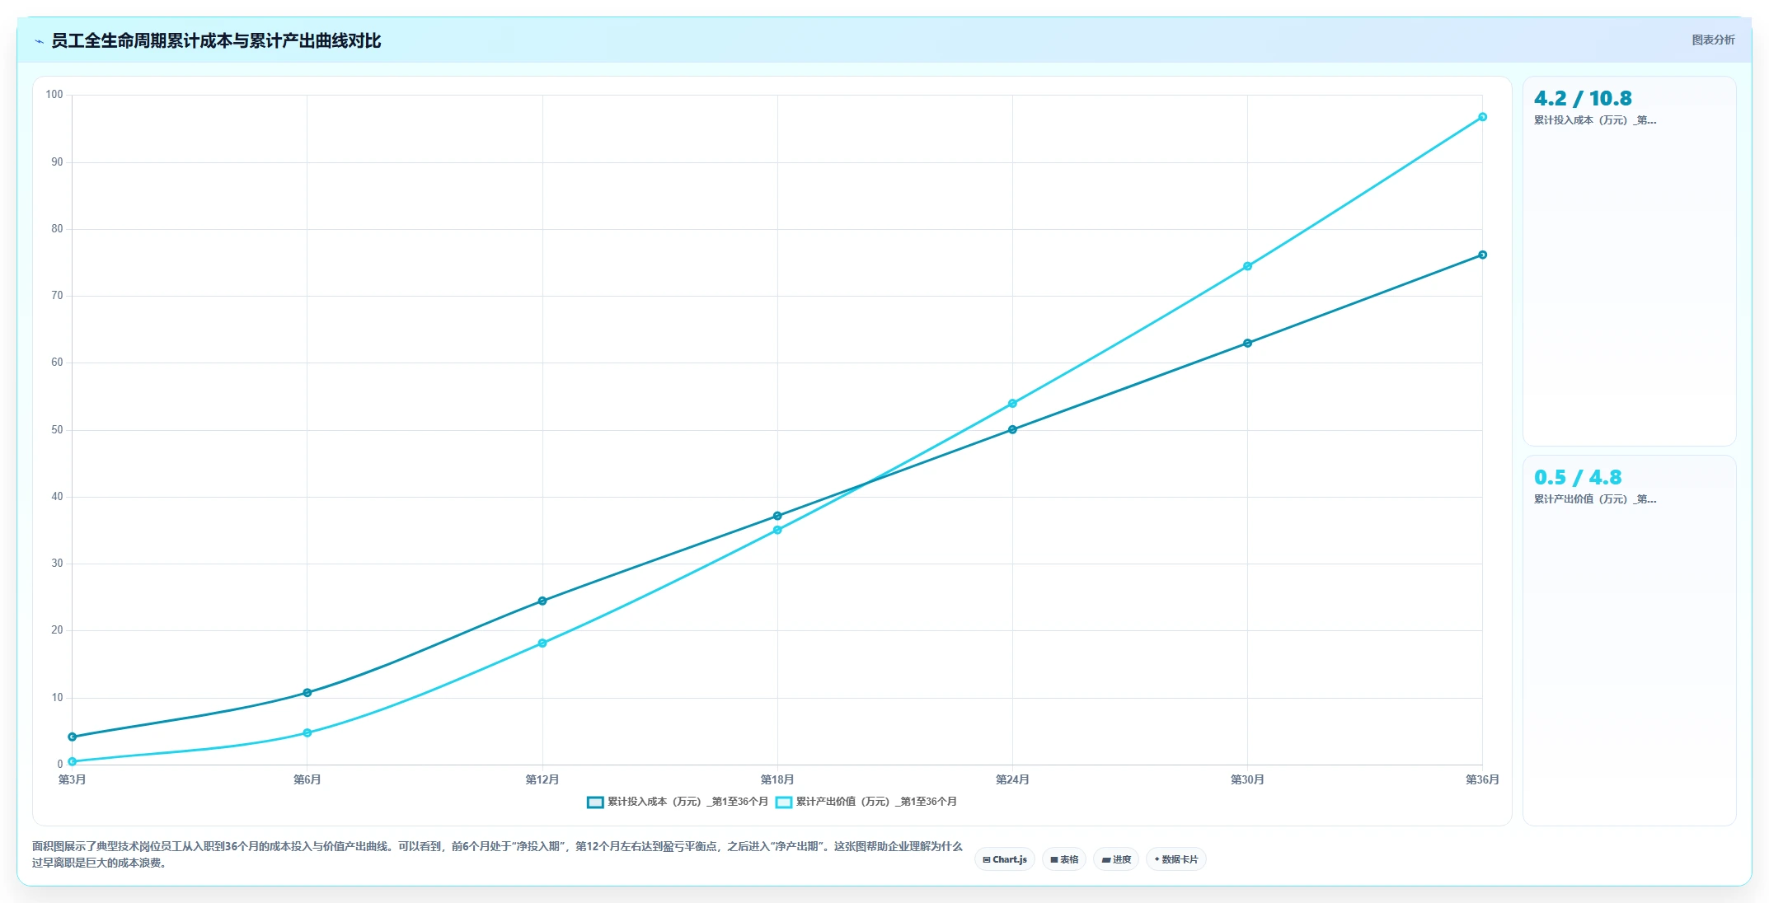This screenshot has width=1769, height=903.
Task: Click cost curve point at 第36月
Action: [x=1482, y=255]
